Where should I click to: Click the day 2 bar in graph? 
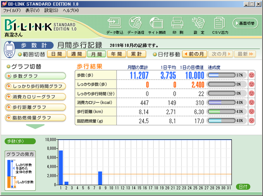pyautogui.click(x=67, y=183)
